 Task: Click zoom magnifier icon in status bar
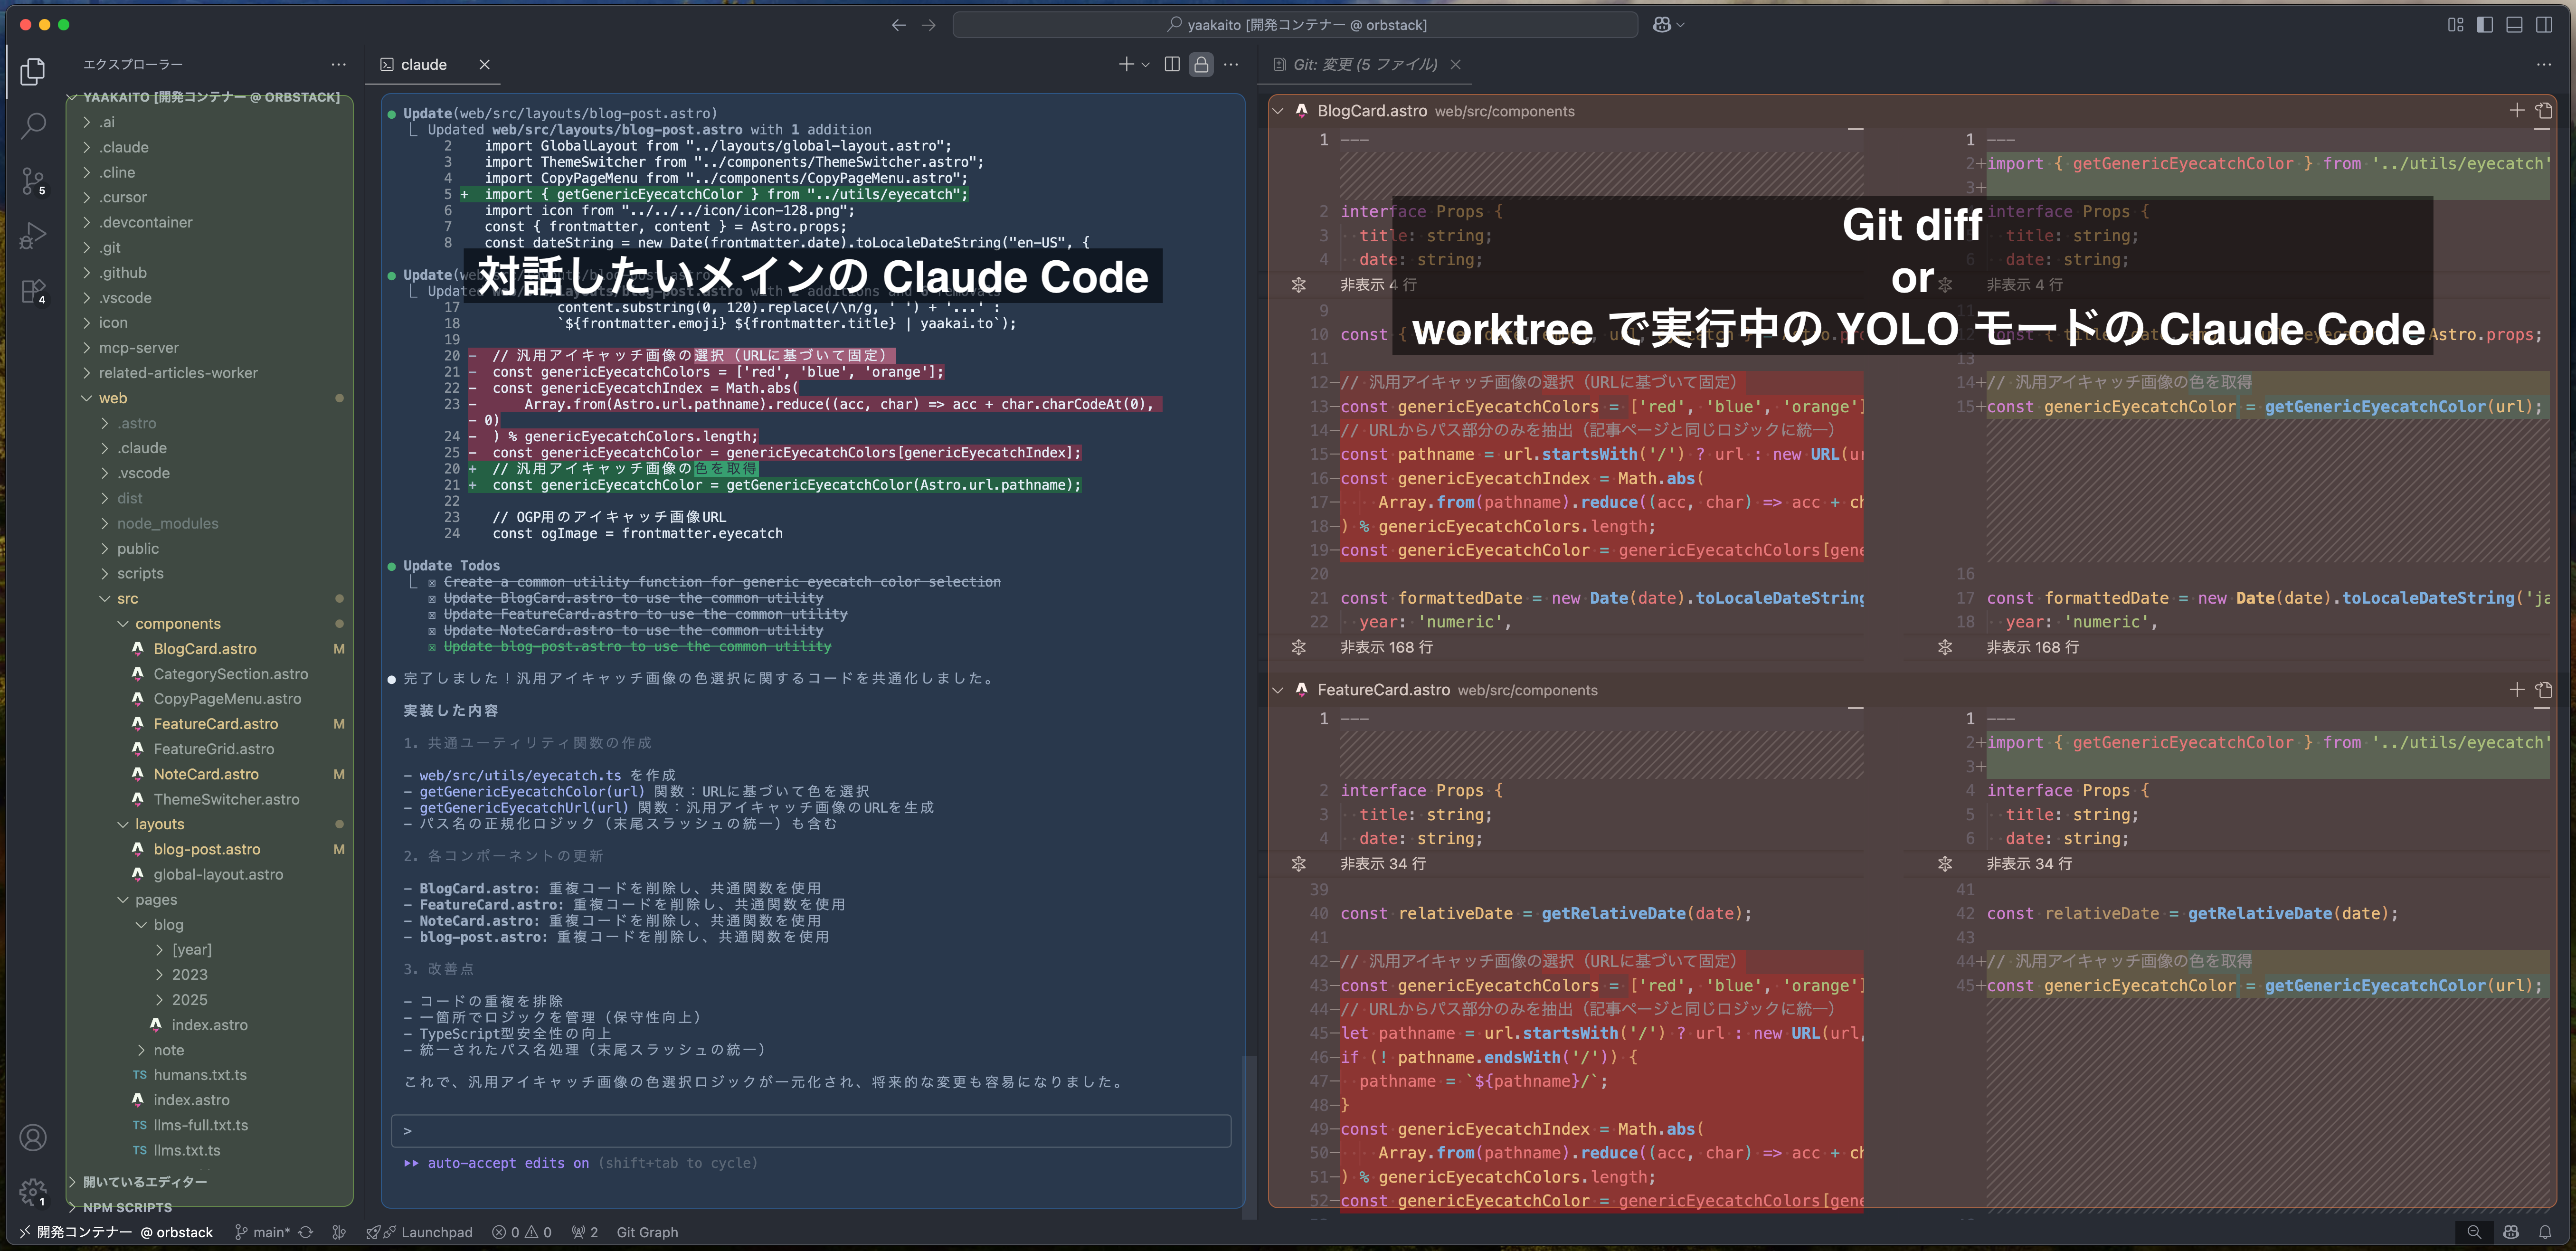pos(2474,1232)
